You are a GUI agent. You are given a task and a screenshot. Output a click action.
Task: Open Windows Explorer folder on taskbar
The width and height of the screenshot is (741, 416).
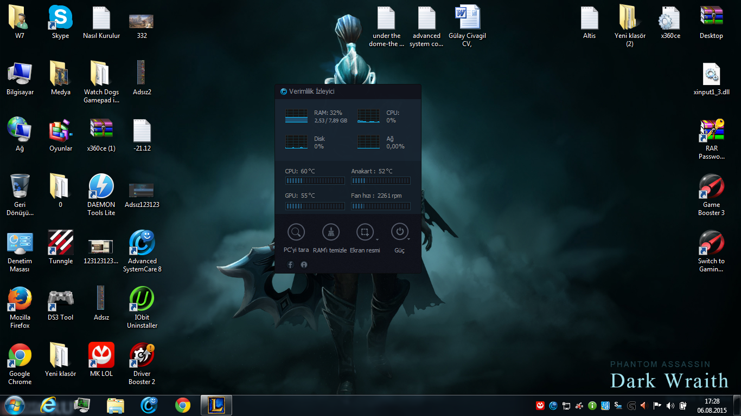coord(116,405)
